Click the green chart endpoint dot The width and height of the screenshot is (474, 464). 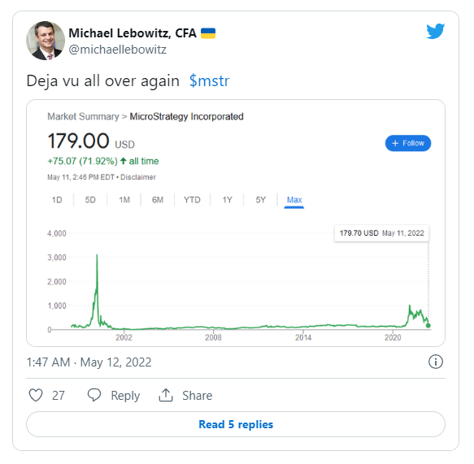[x=428, y=325]
